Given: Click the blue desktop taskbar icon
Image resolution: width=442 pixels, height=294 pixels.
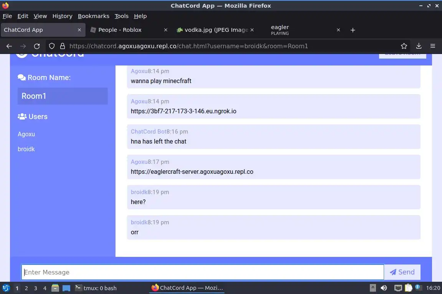Looking at the screenshot, I should click(x=66, y=288).
